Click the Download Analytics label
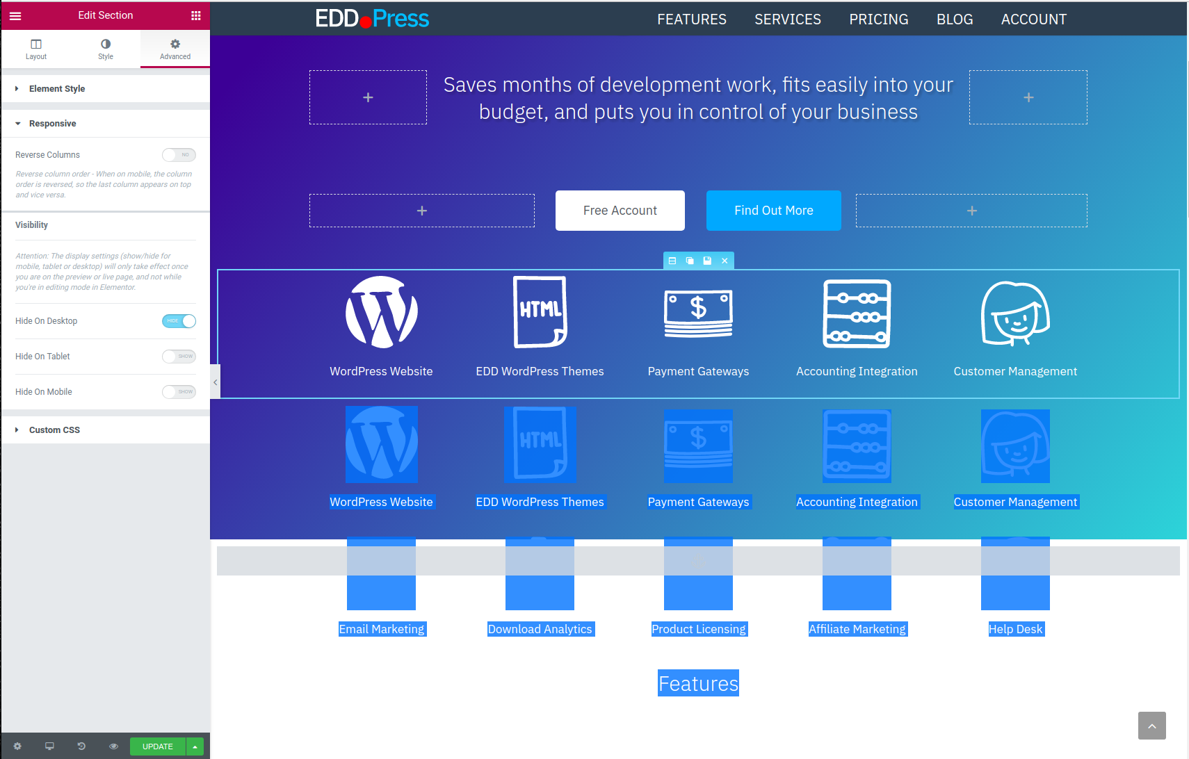 coord(540,629)
